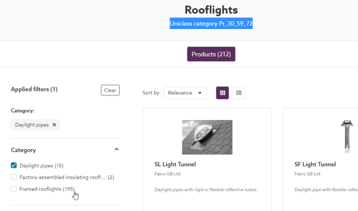Switch to grid view layout
The height and width of the screenshot is (211, 358).
point(223,93)
